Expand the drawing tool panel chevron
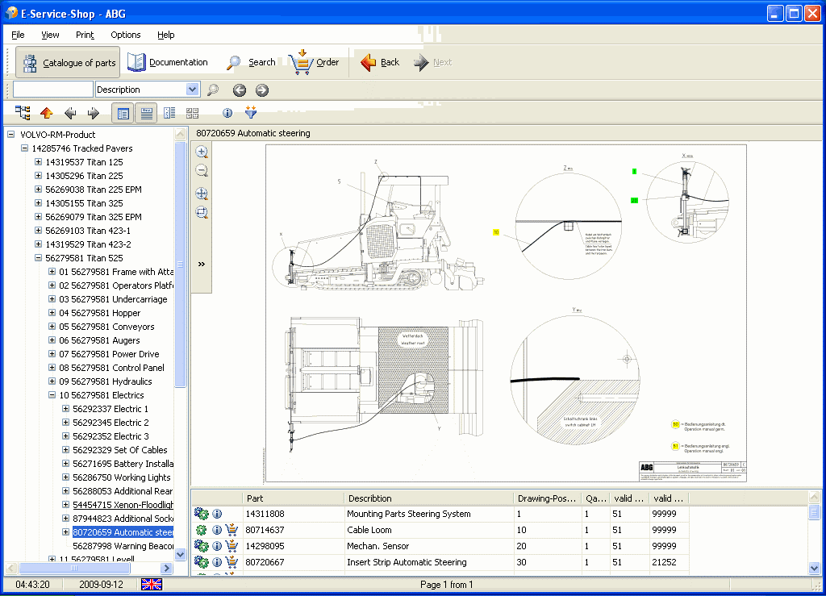The height and width of the screenshot is (596, 826). point(201,264)
